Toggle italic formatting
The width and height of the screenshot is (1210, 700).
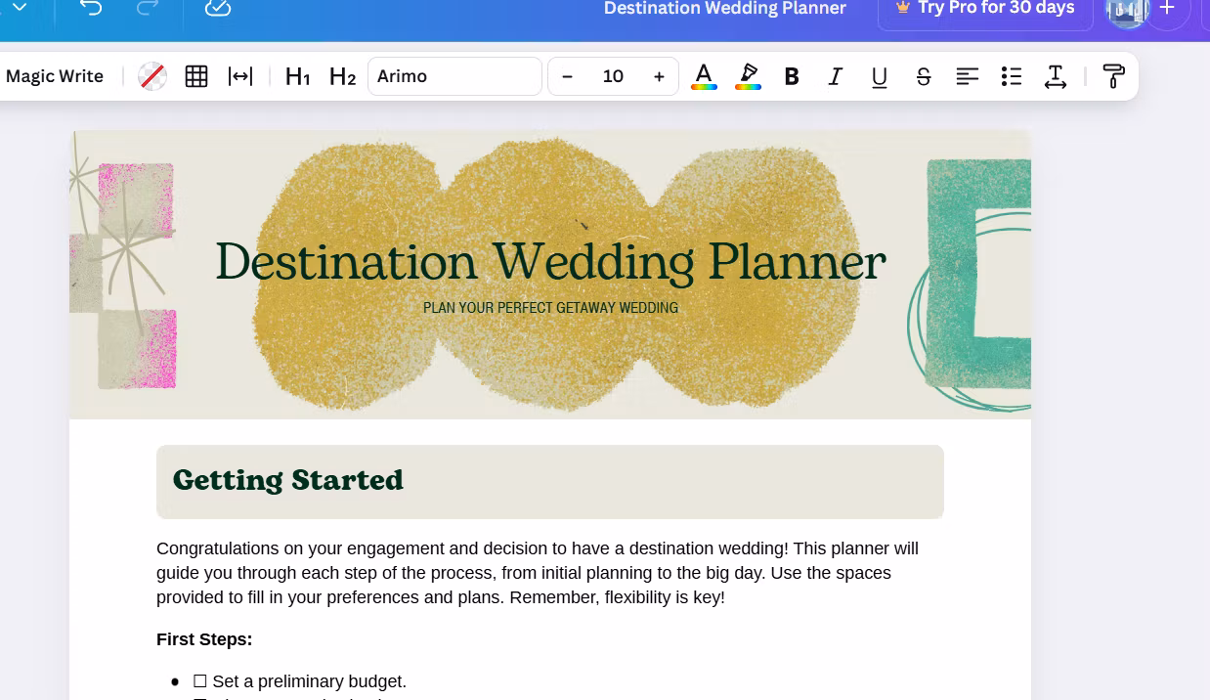(836, 76)
